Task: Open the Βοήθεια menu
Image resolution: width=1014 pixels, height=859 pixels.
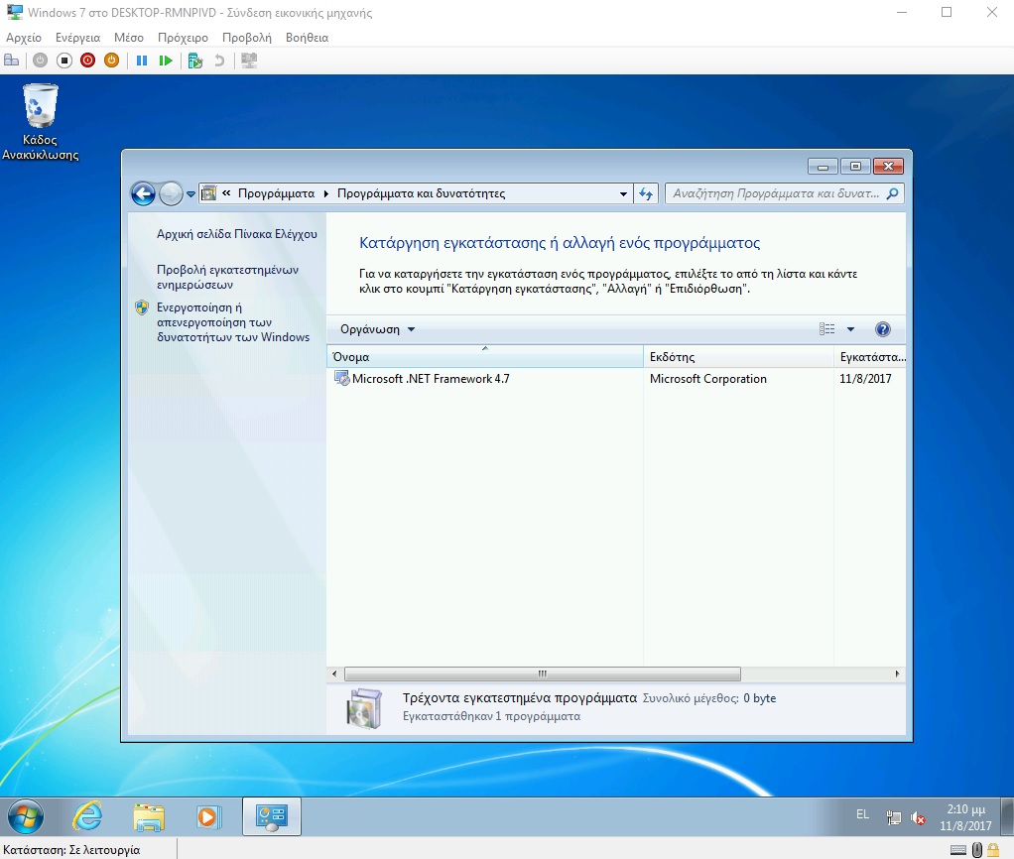Action: point(308,38)
